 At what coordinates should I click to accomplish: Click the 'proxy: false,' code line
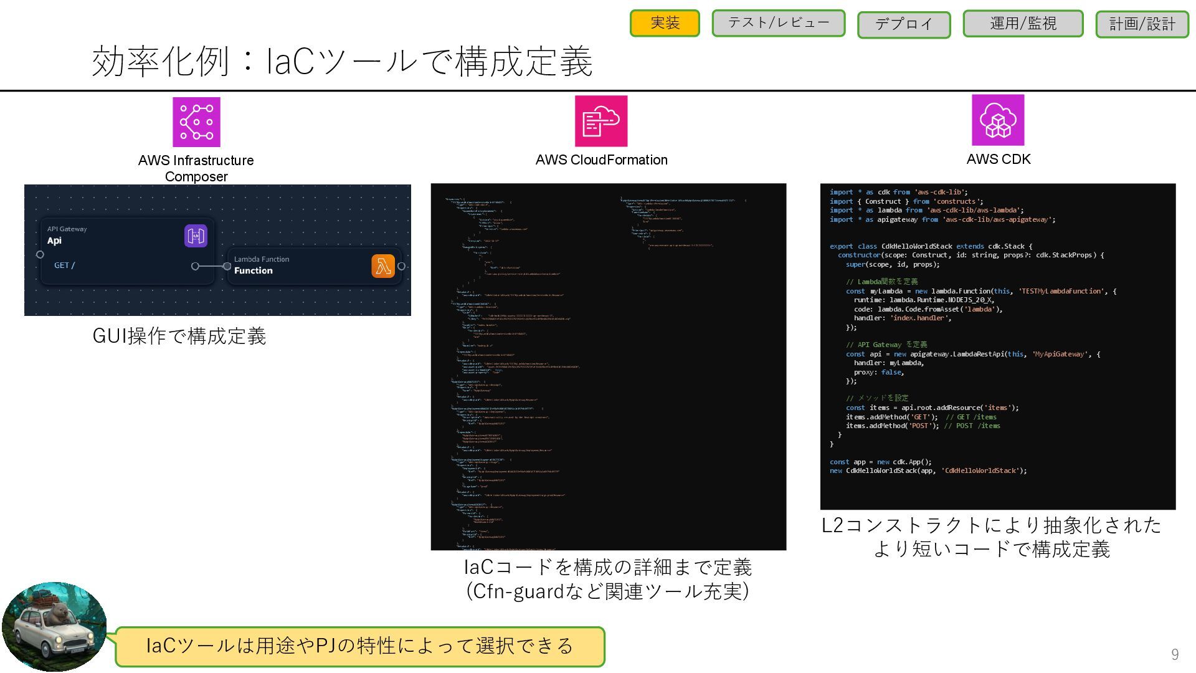[879, 372]
